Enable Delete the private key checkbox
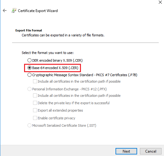Image resolution: width=164 pixels, height=156 pixels. pos(35,103)
